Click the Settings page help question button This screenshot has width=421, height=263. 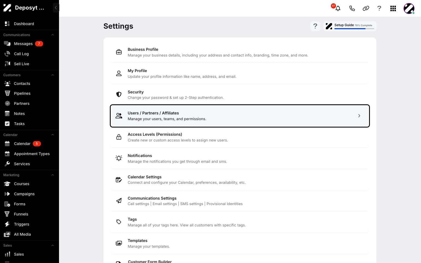[x=315, y=26]
